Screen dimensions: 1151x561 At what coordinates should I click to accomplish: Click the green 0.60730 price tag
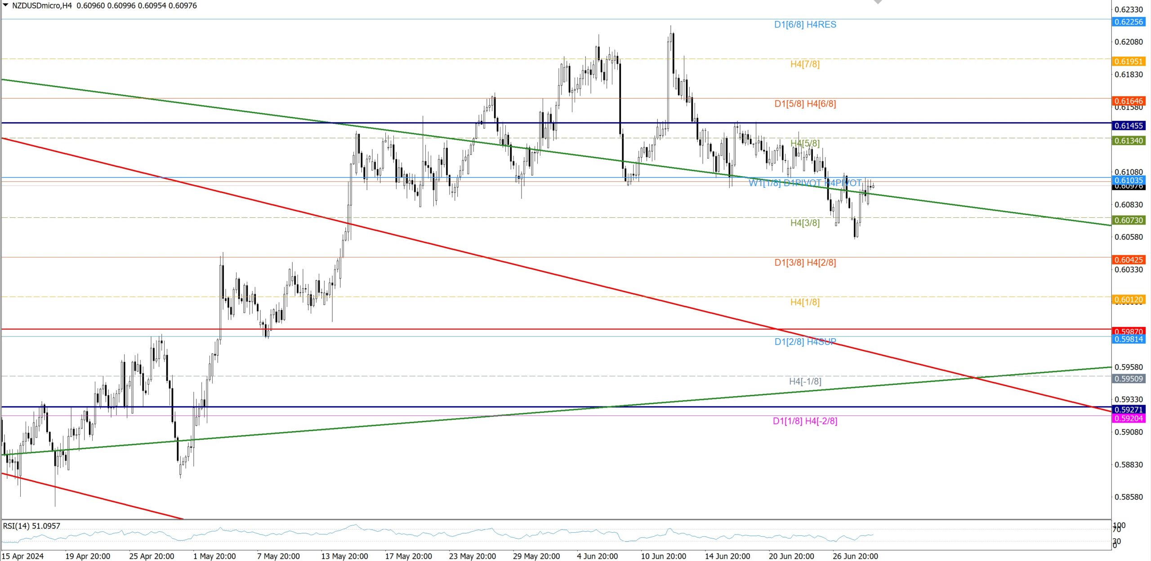(1129, 221)
